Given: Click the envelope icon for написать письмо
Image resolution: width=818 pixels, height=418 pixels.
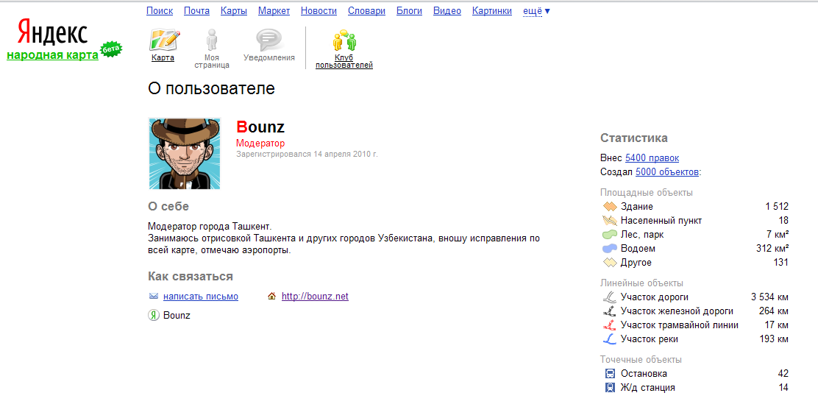Looking at the screenshot, I should pyautogui.click(x=154, y=297).
